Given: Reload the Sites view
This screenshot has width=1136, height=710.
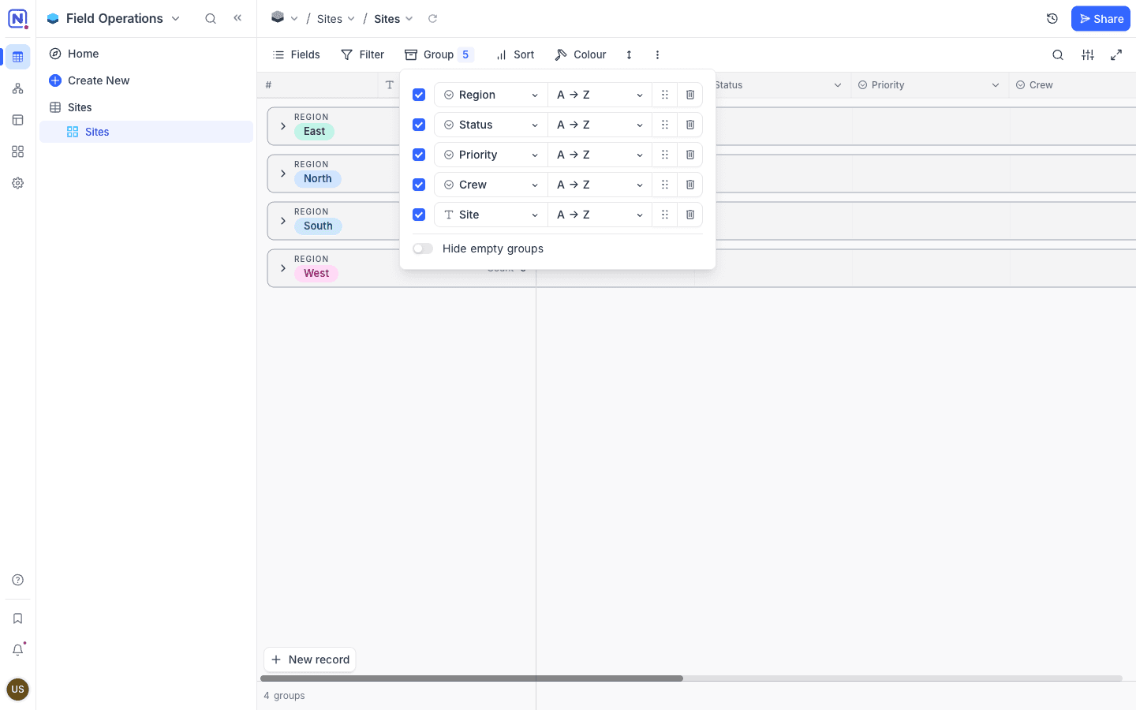Looking at the screenshot, I should tap(432, 18).
